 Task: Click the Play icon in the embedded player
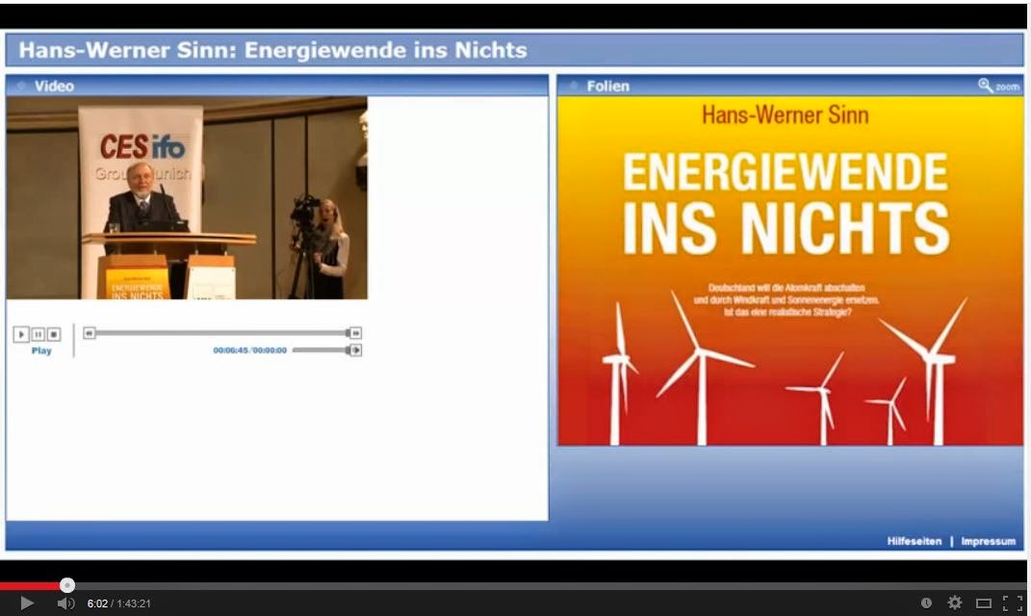(x=20, y=334)
